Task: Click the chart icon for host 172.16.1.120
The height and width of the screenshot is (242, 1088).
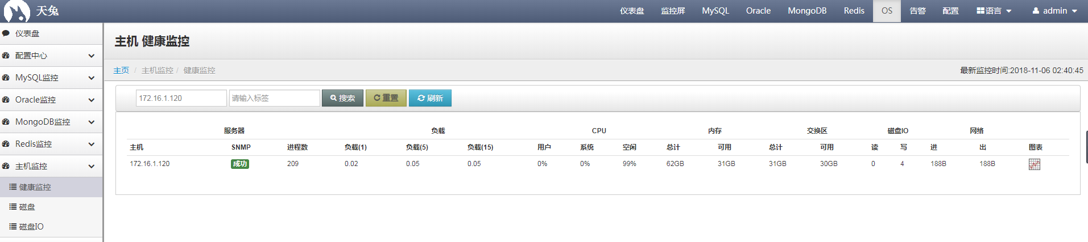Action: 1034,164
